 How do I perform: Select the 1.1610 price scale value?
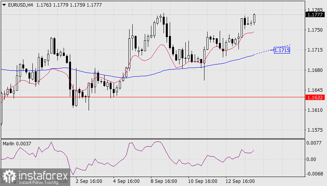(315, 110)
